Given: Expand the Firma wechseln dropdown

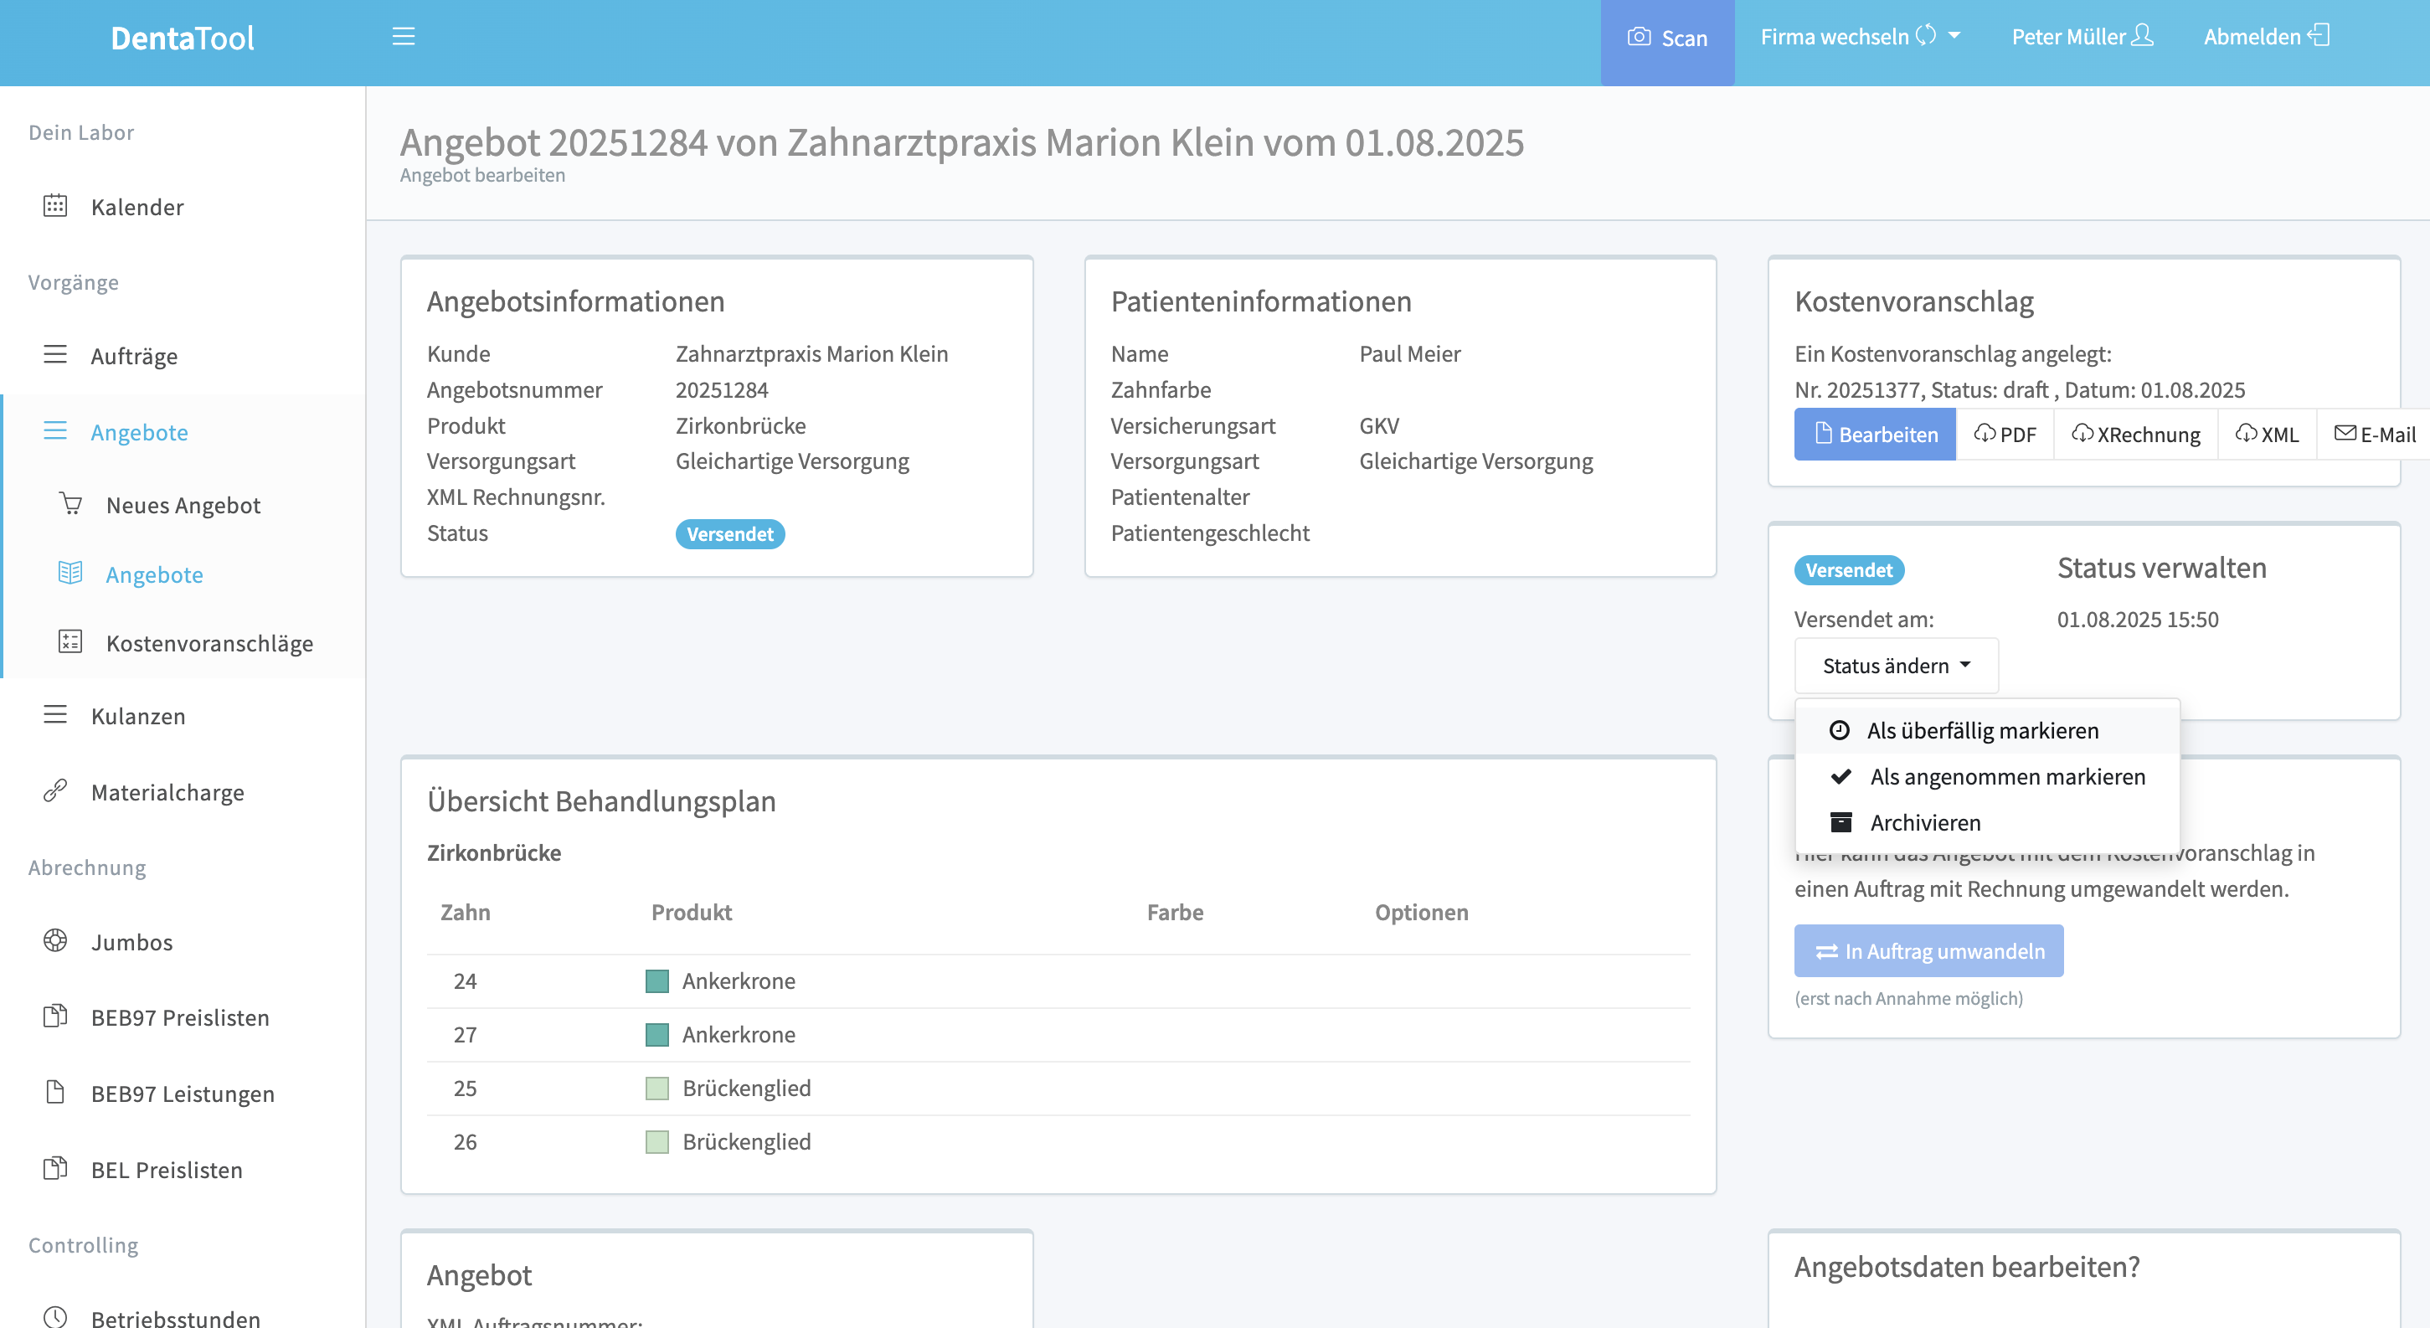Looking at the screenshot, I should coord(1859,36).
